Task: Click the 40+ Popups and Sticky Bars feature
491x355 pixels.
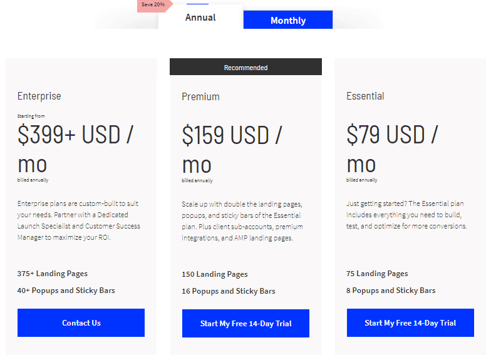Action: point(66,291)
